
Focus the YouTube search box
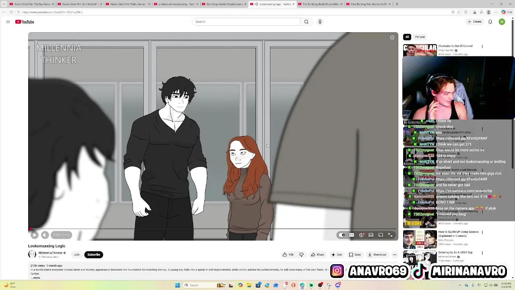(x=246, y=22)
